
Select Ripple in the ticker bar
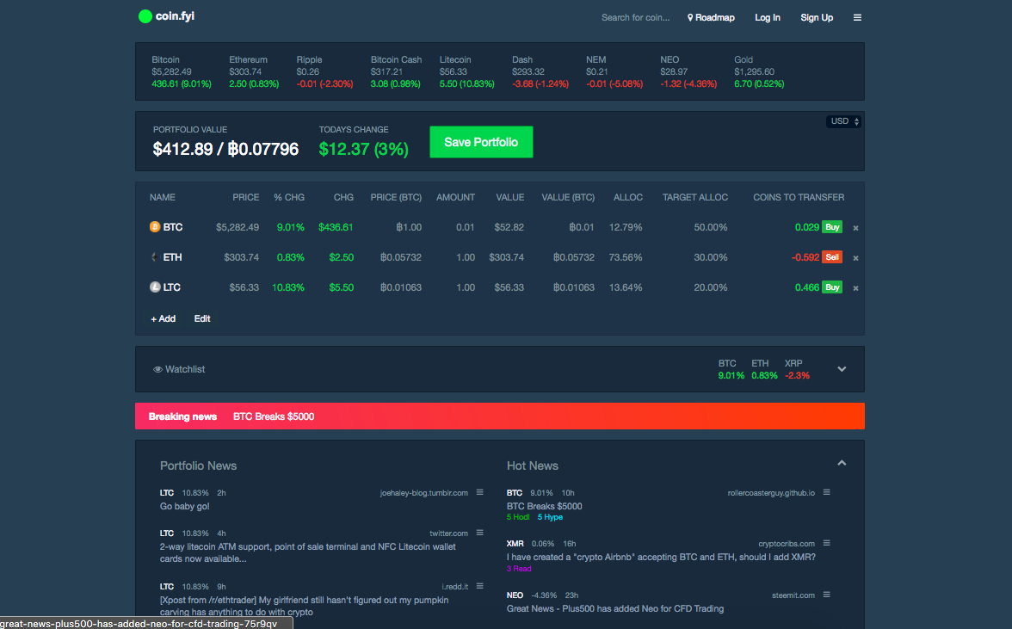pos(324,71)
